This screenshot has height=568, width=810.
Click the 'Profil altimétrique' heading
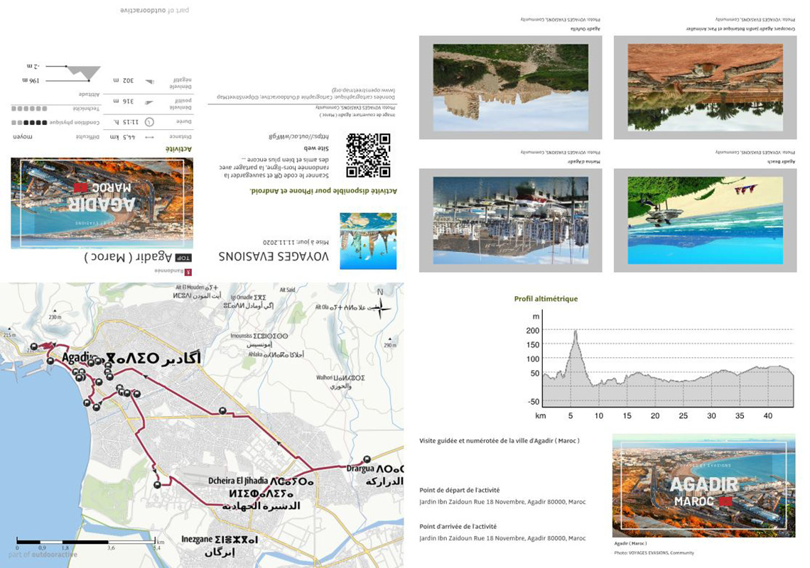pos(546,298)
